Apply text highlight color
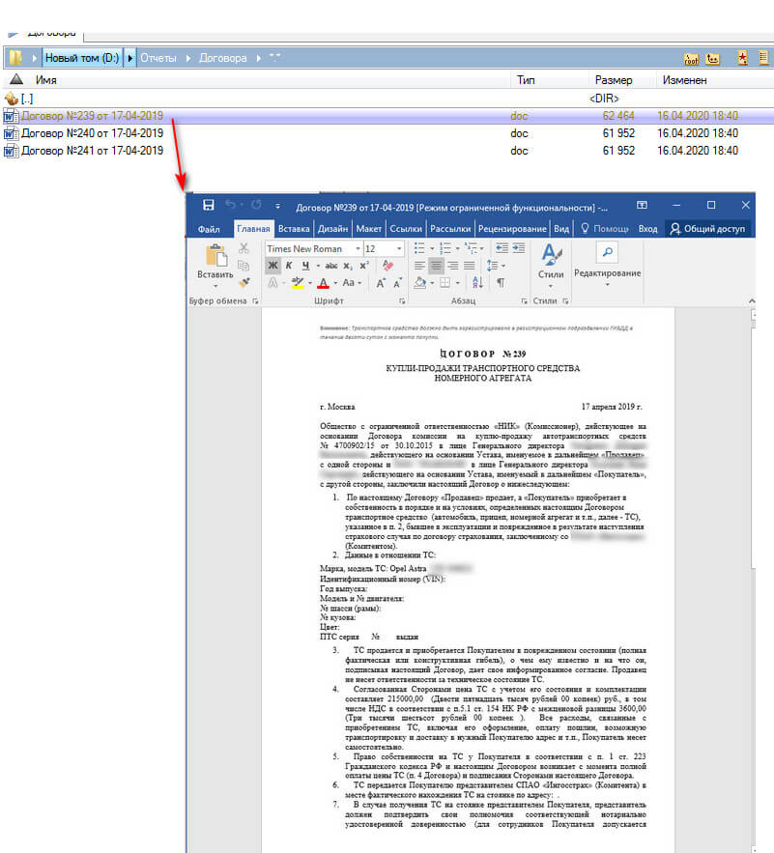 (298, 282)
